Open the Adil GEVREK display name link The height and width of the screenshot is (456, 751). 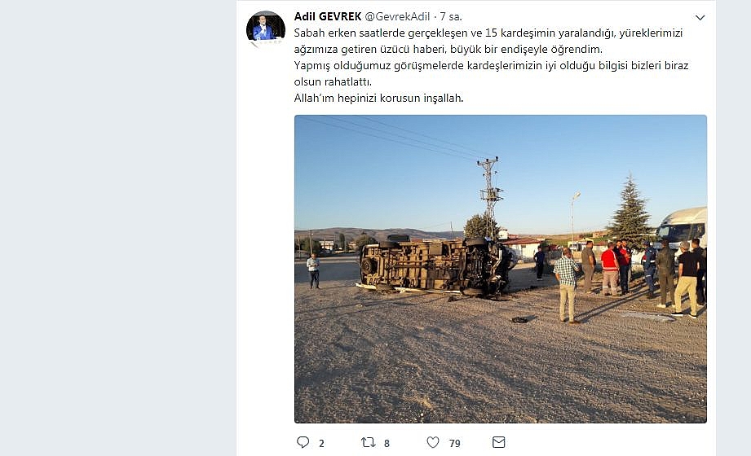(x=328, y=17)
